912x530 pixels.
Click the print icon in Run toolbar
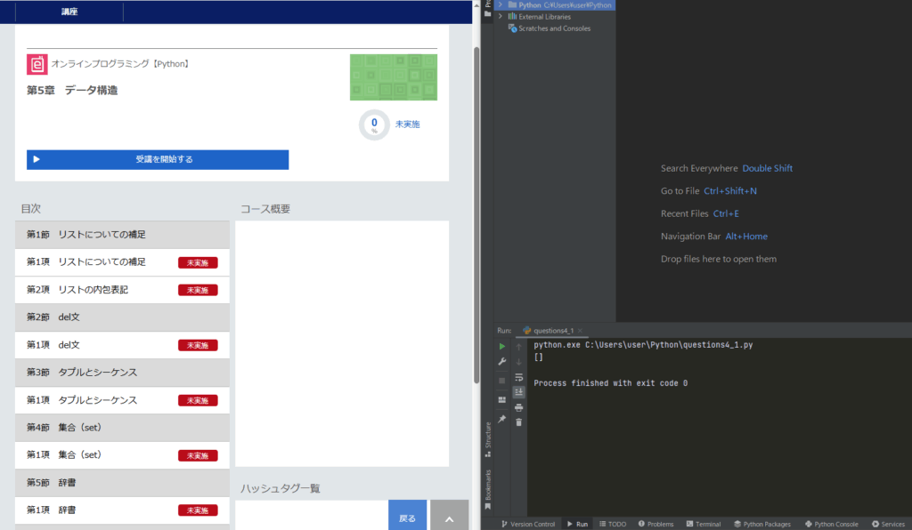tap(519, 407)
